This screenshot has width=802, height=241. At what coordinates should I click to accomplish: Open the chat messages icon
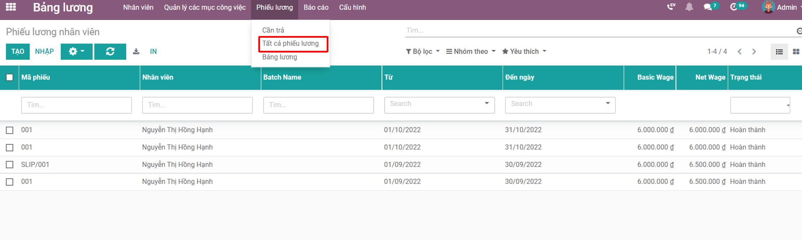click(708, 7)
